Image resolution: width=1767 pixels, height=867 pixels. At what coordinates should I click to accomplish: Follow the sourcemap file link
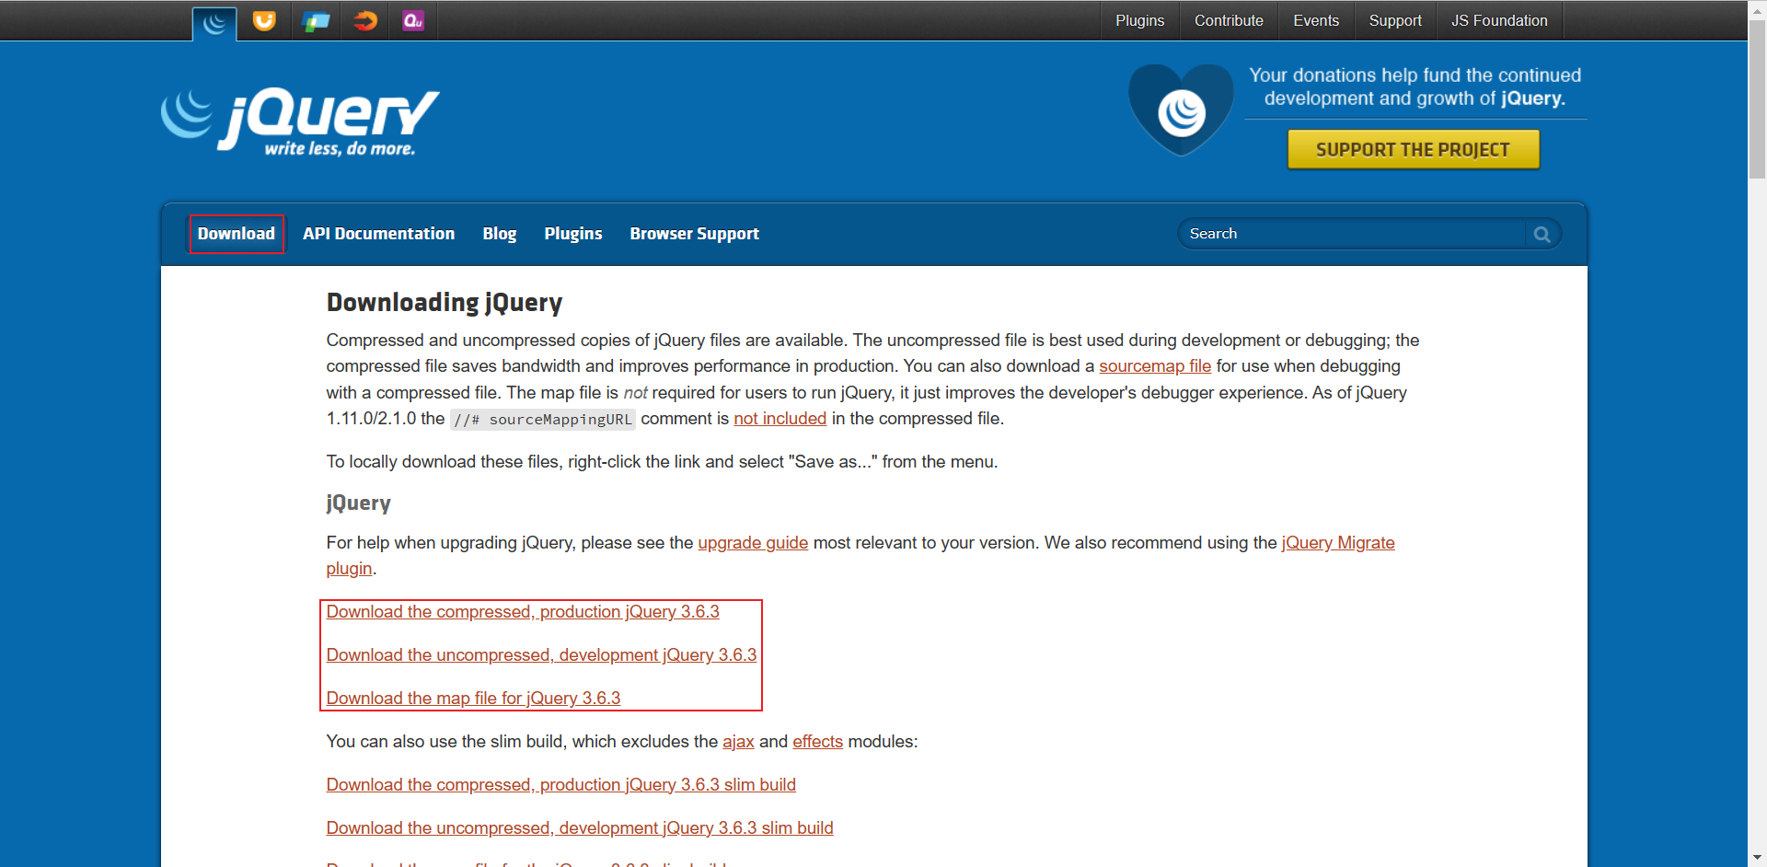[x=1155, y=366]
